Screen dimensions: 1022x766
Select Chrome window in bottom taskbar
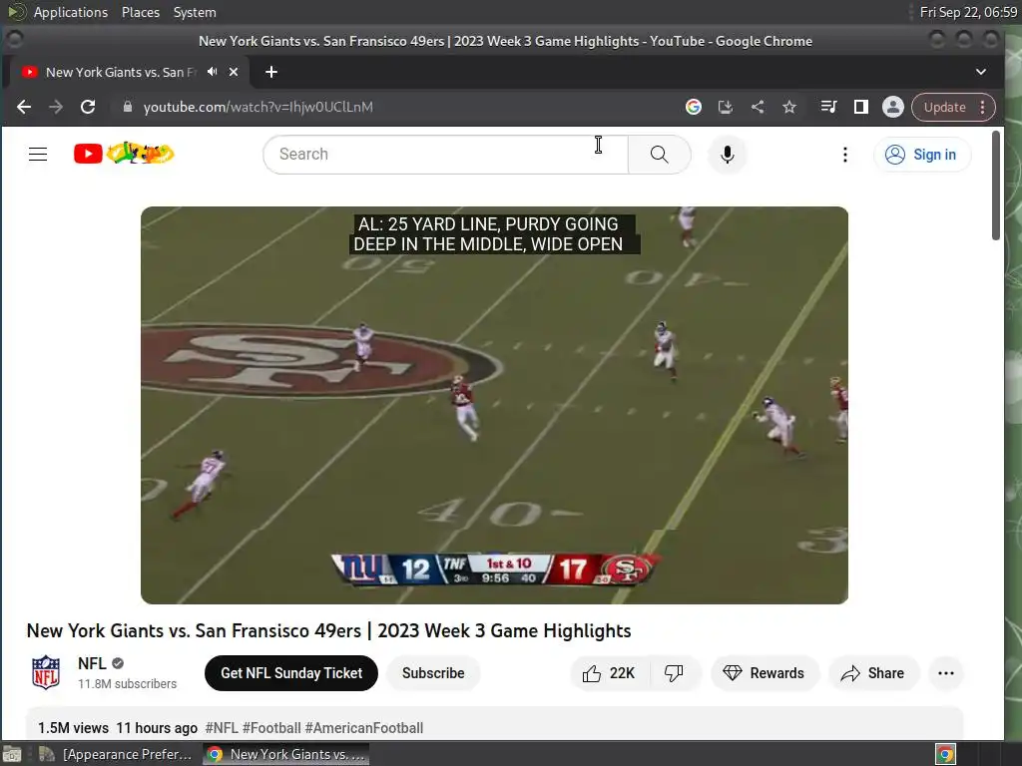point(286,754)
